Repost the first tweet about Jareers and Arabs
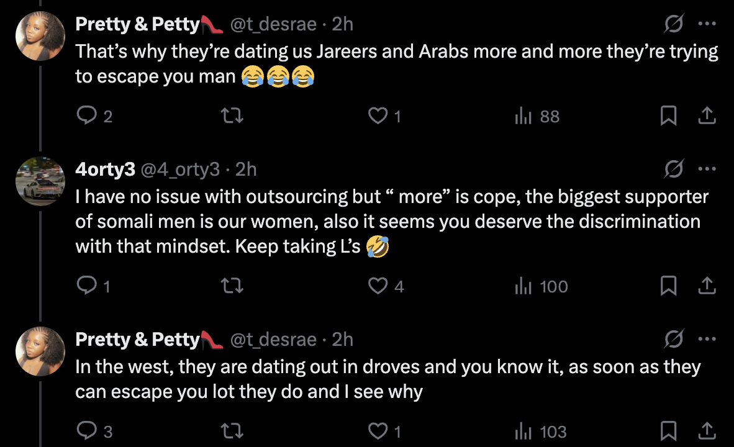734x447 pixels. (x=233, y=116)
